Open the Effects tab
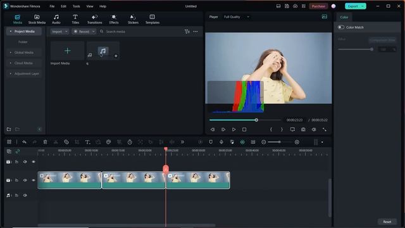The width and height of the screenshot is (405, 228). pyautogui.click(x=114, y=20)
